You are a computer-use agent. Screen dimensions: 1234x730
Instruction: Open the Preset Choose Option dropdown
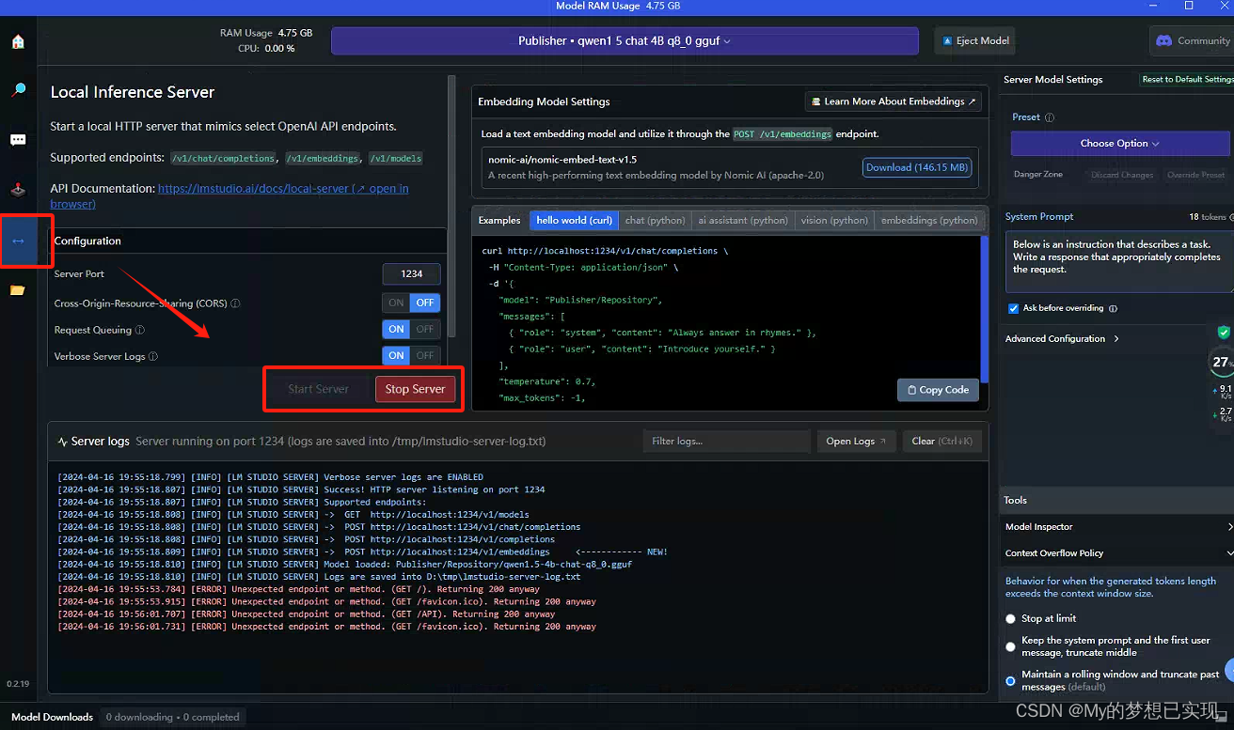pos(1120,144)
